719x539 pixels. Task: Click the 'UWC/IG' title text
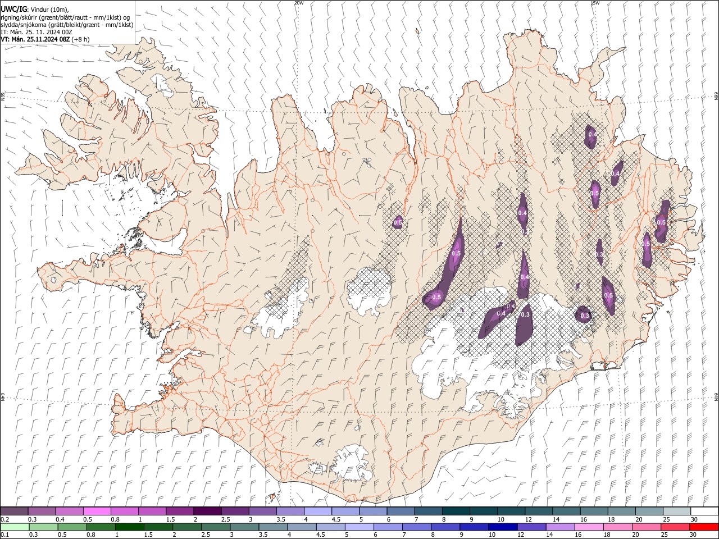(13, 9)
